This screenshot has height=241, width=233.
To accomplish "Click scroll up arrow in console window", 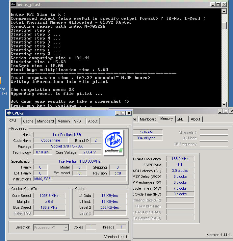I will (x=224, y=11).
